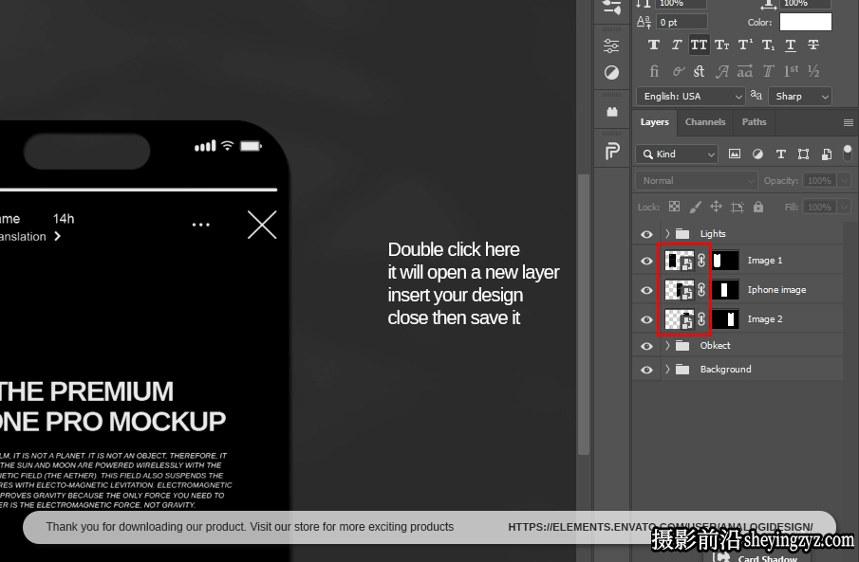
Task: Click the three dots on phone screen
Action: click(201, 225)
